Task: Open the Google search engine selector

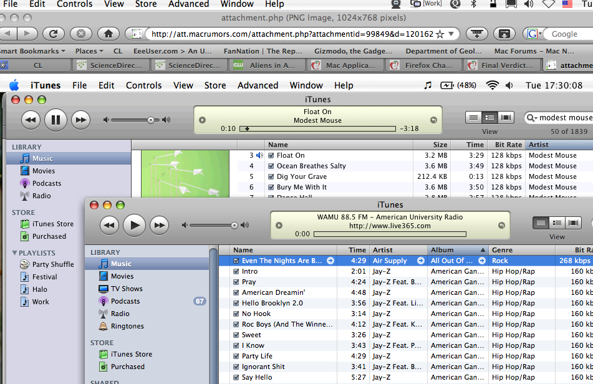Action: point(534,34)
